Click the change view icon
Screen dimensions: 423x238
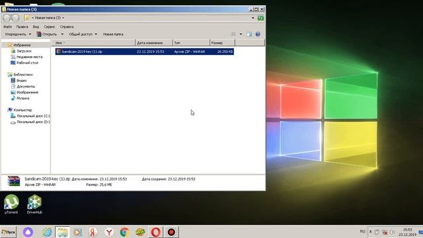[233, 34]
